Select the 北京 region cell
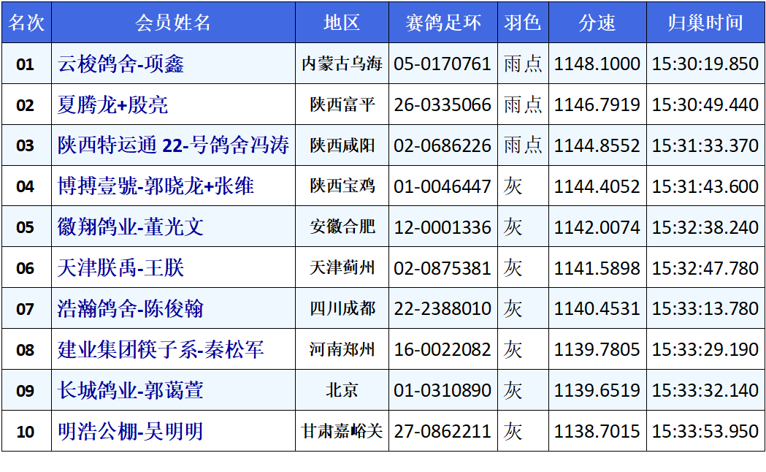Image resolution: width=766 pixels, height=472 pixels. coord(342,391)
